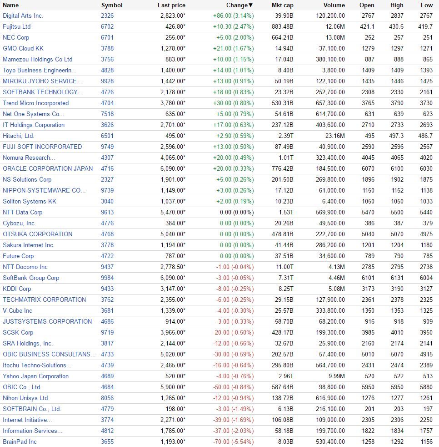Open IT Holdings Corporation link
439x447 pixels.
pos(34,125)
